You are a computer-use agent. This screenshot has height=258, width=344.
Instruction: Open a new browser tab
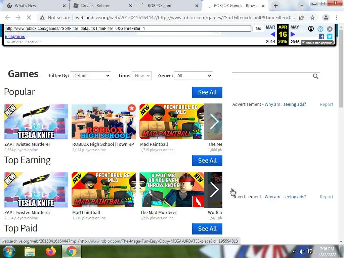[276, 6]
